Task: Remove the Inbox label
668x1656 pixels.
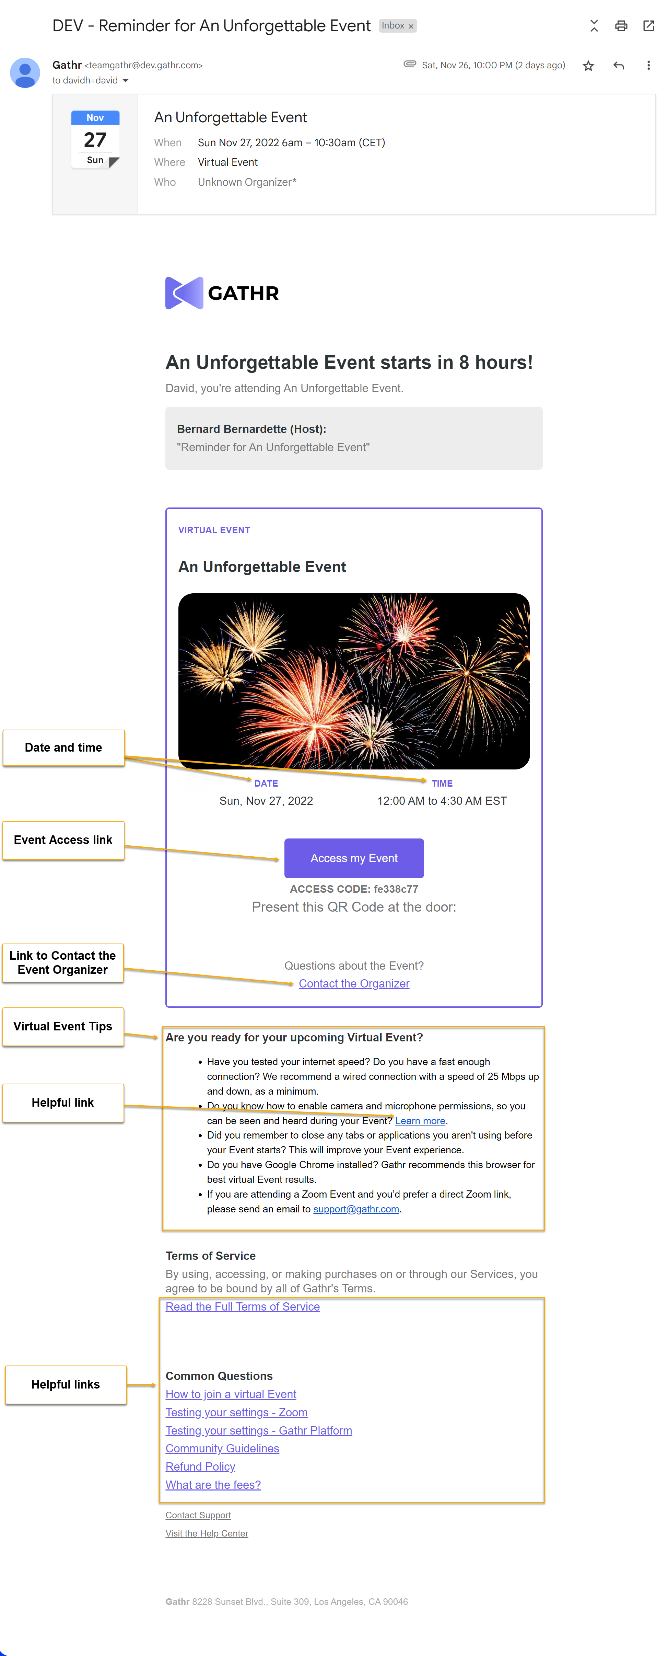Action: (x=411, y=26)
